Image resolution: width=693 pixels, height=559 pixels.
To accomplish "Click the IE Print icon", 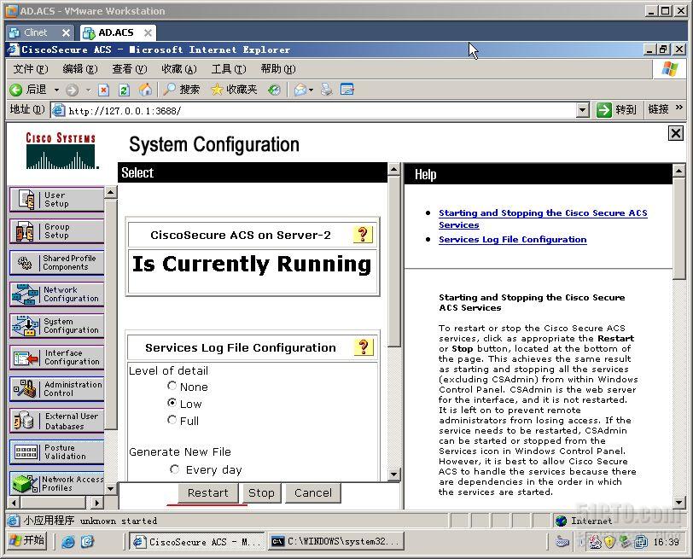I will point(326,90).
